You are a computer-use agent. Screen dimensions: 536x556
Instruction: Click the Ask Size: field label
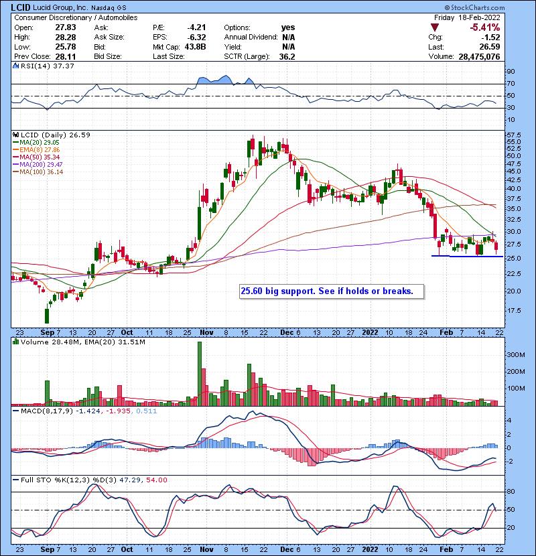point(109,37)
